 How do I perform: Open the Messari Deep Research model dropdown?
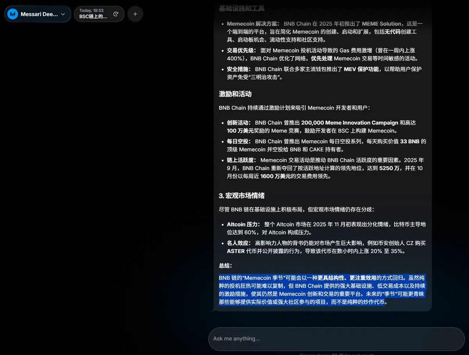point(38,14)
